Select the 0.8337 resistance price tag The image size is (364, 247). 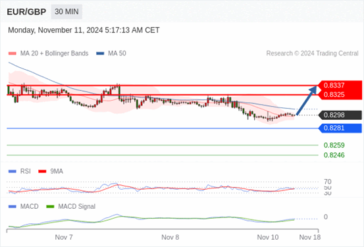pos(340,85)
